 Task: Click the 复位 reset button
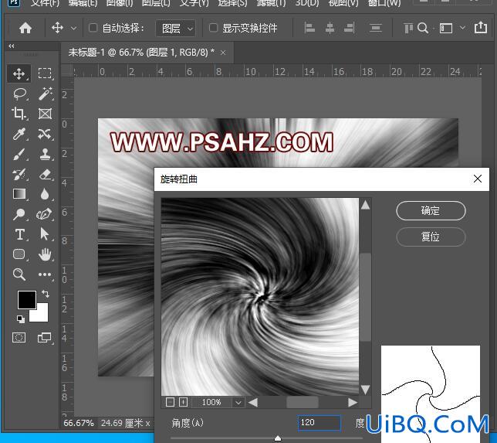[431, 237]
